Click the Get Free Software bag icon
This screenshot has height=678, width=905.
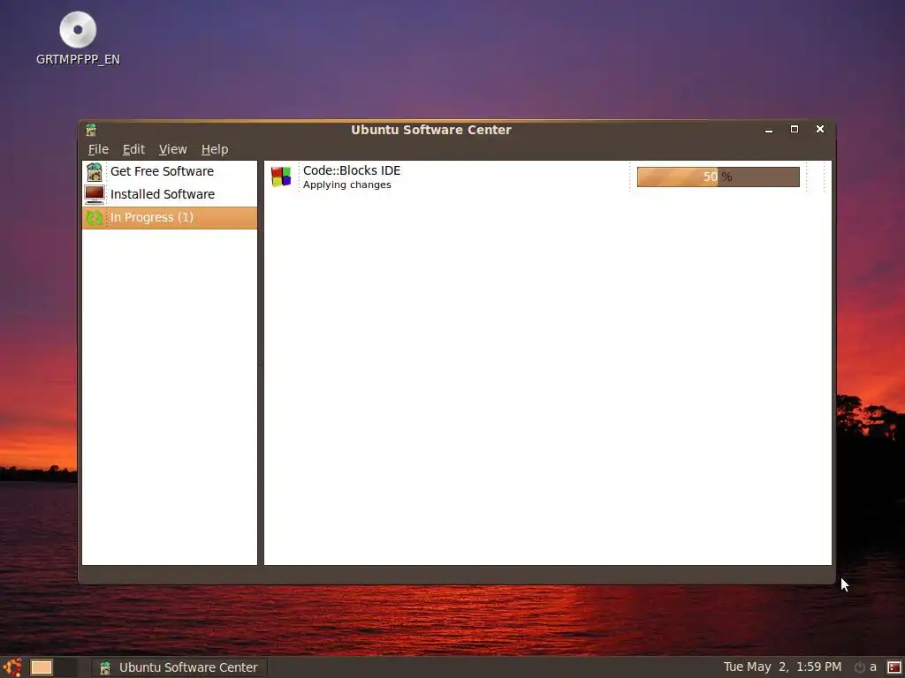(94, 172)
